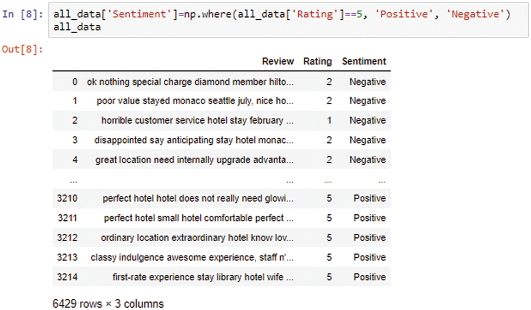Select the Negative label in row 2
Image resolution: width=531 pixels, height=310 pixels.
367,120
